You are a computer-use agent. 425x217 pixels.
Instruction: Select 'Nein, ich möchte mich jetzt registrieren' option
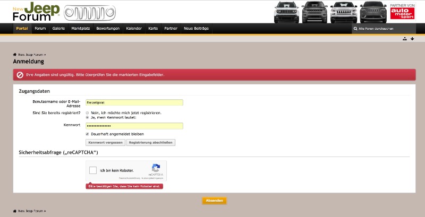[x=87, y=112]
